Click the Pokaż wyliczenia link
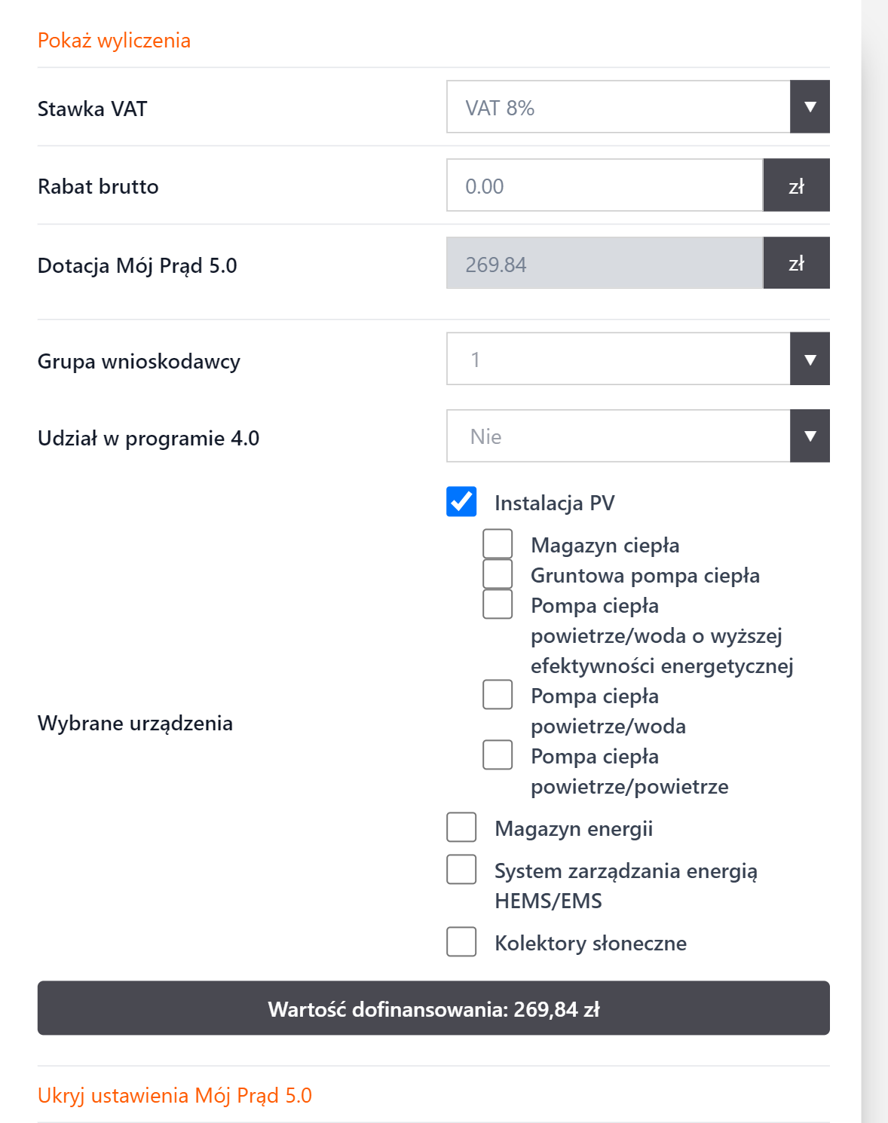This screenshot has height=1123, width=888. point(114,41)
